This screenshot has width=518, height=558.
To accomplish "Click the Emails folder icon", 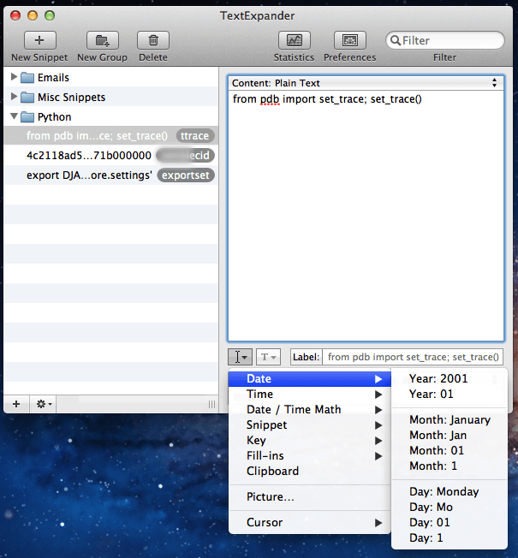I will pos(27,78).
